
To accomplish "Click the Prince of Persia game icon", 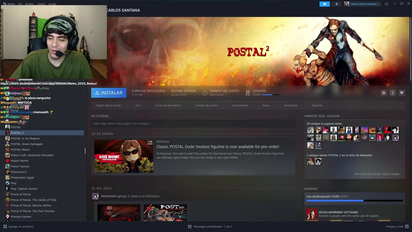I will (7, 194).
